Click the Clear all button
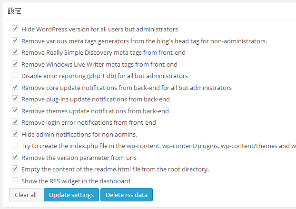 [26, 195]
